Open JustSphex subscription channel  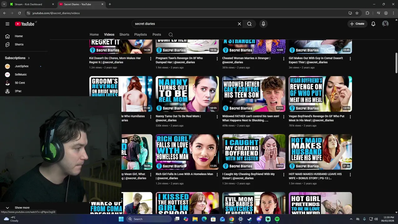[22, 66]
